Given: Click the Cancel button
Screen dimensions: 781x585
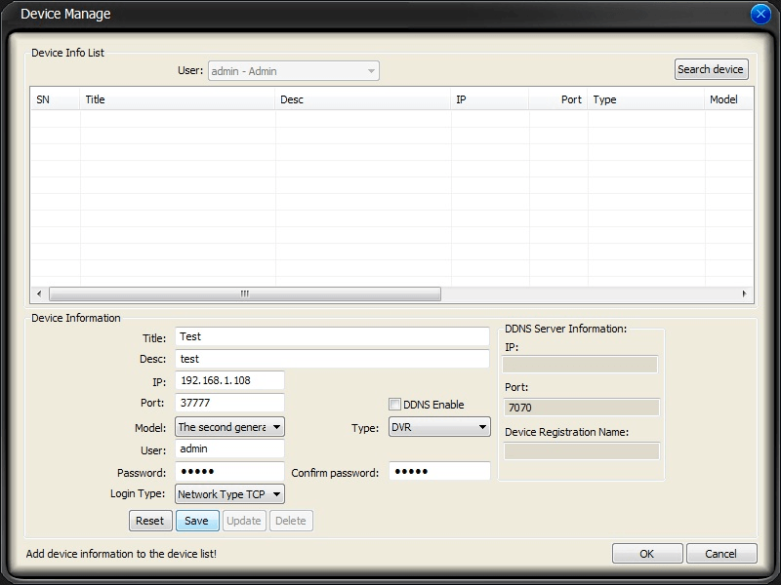Looking at the screenshot, I should coord(721,553).
